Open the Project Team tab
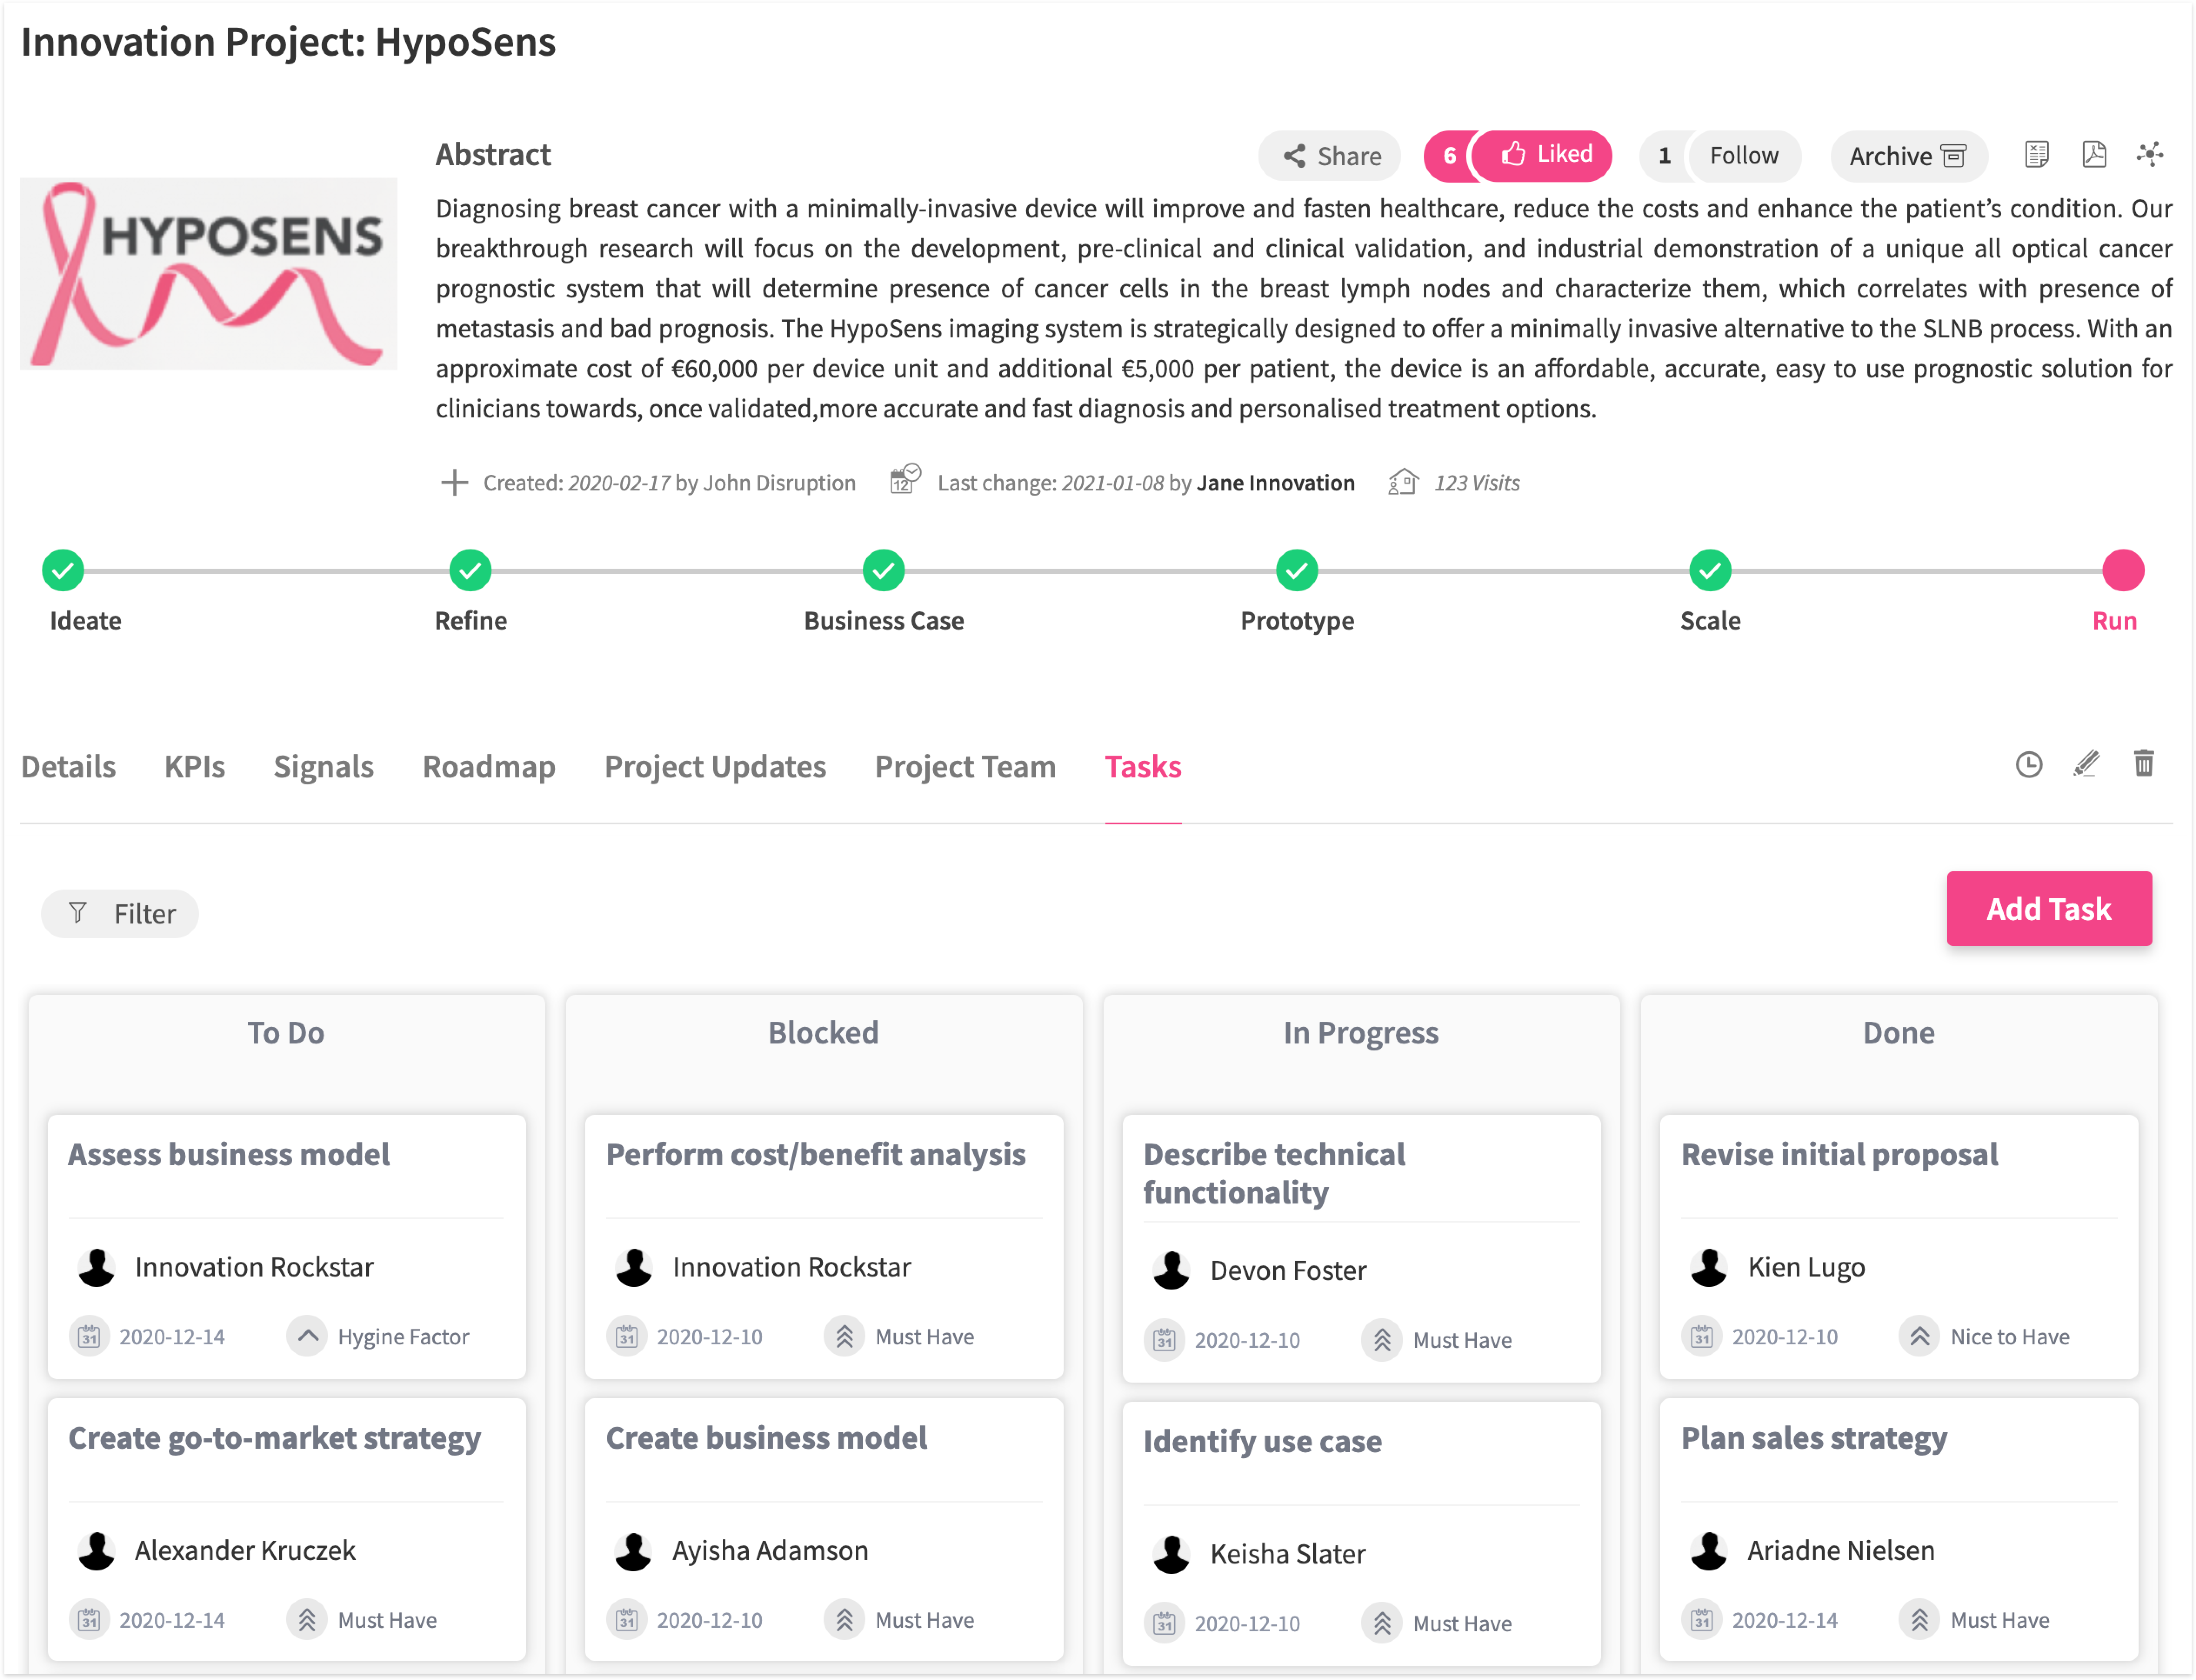Viewport: 2196px width, 1680px height. (965, 767)
